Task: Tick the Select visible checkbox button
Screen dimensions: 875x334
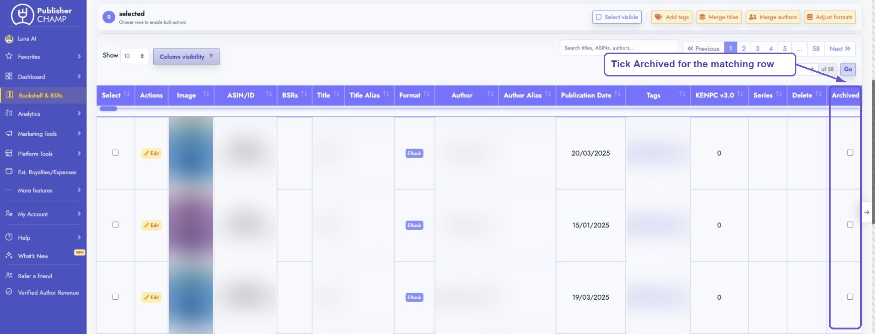Action: point(617,17)
